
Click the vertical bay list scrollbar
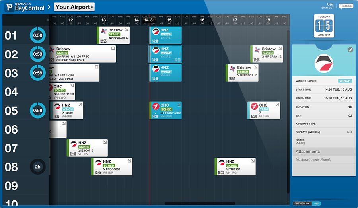288,112
